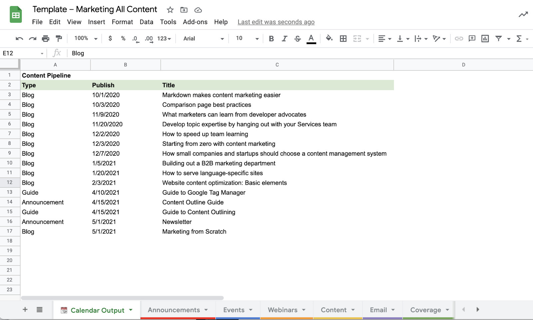This screenshot has width=533, height=320.
Task: Expand the font size dropdown
Action: tap(247, 39)
